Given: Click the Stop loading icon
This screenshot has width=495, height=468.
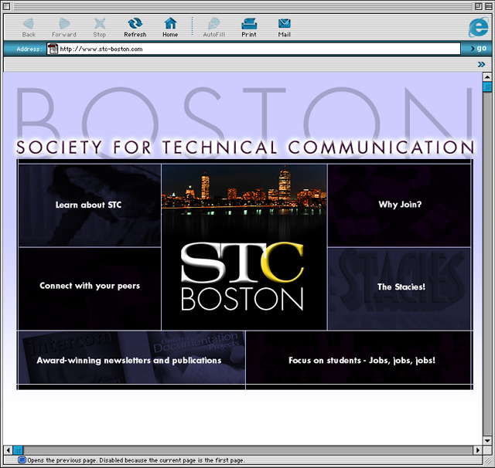Looking at the screenshot, I should 100,24.
